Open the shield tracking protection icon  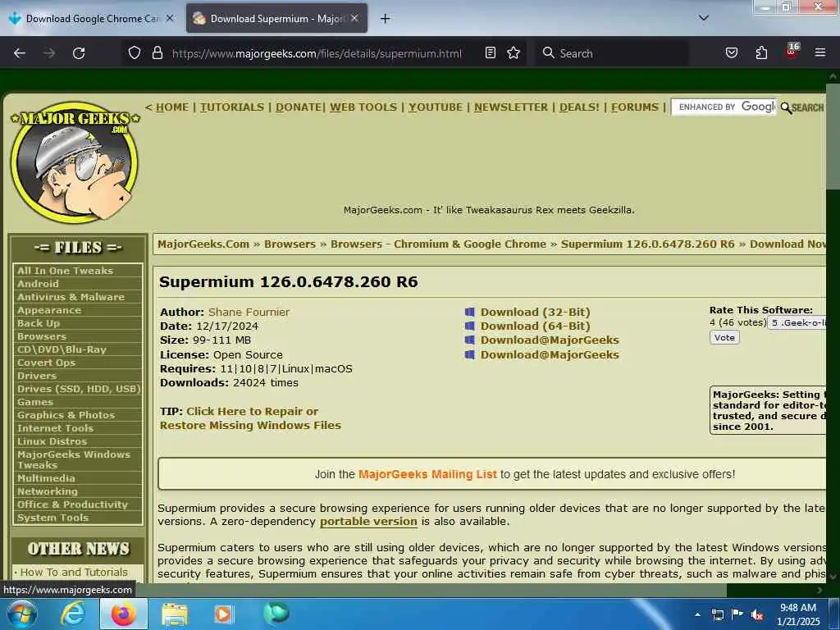[135, 53]
